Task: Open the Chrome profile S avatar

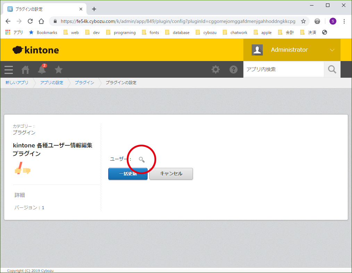Action: [333, 21]
